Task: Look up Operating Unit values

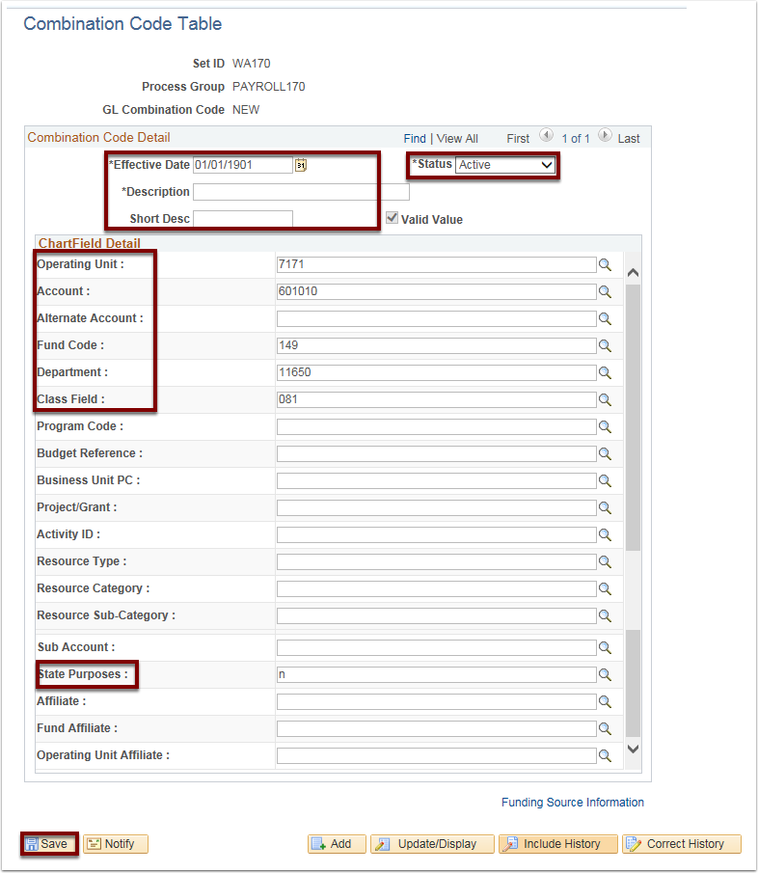Action: (605, 265)
